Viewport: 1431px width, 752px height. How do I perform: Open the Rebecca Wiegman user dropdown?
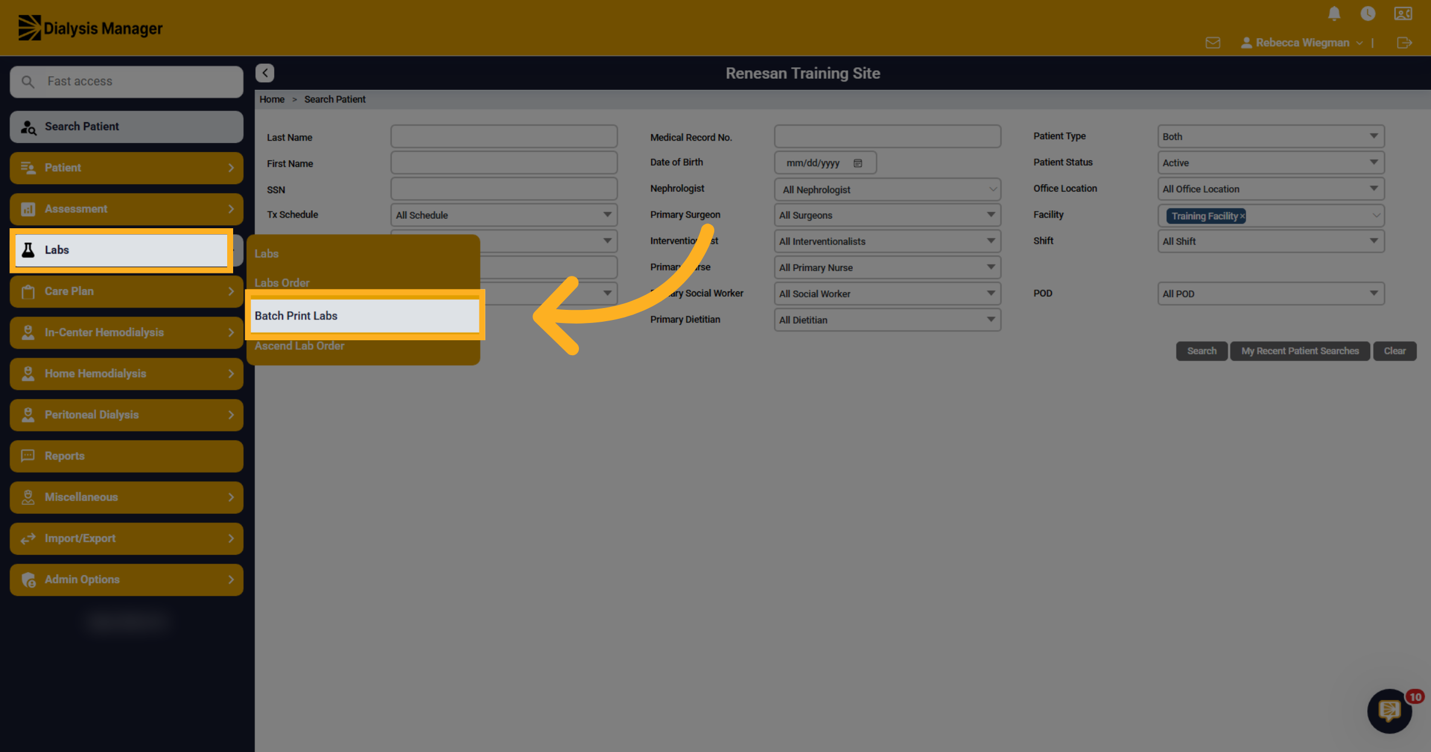coord(1302,43)
